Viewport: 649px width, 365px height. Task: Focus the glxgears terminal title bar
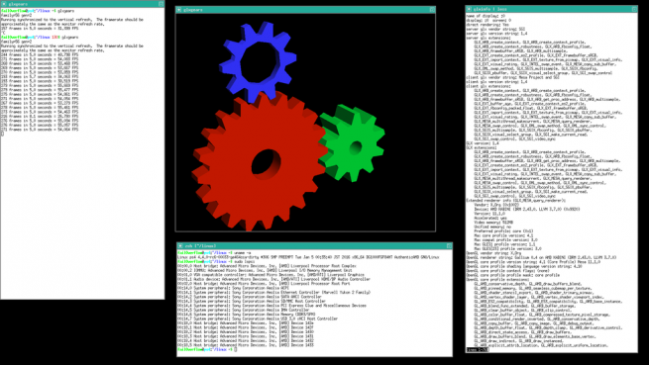[x=82, y=4]
